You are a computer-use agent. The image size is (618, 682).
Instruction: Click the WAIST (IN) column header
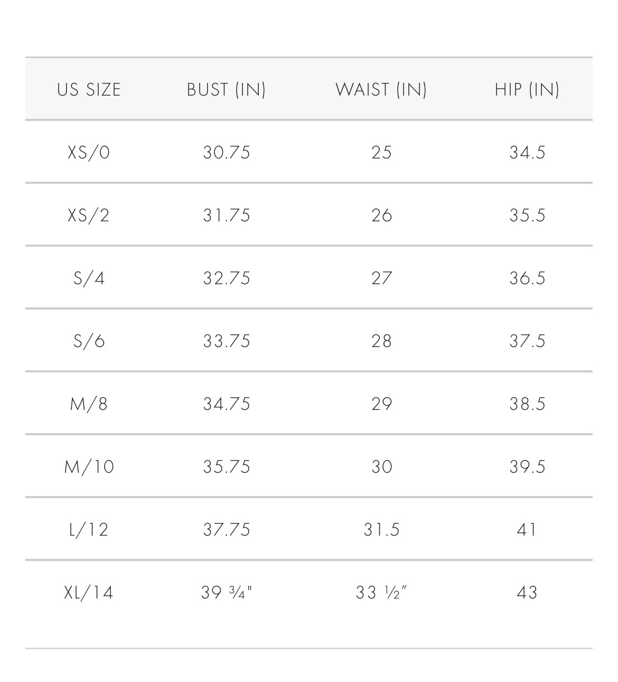pyautogui.click(x=381, y=90)
